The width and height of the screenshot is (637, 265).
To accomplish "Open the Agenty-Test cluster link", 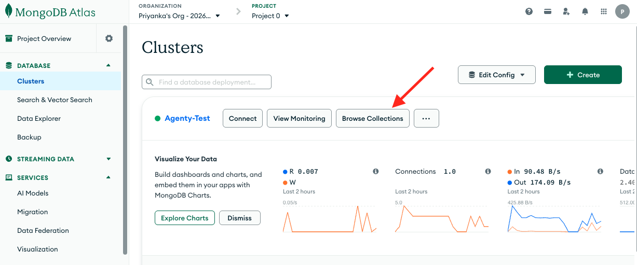I will click(187, 118).
